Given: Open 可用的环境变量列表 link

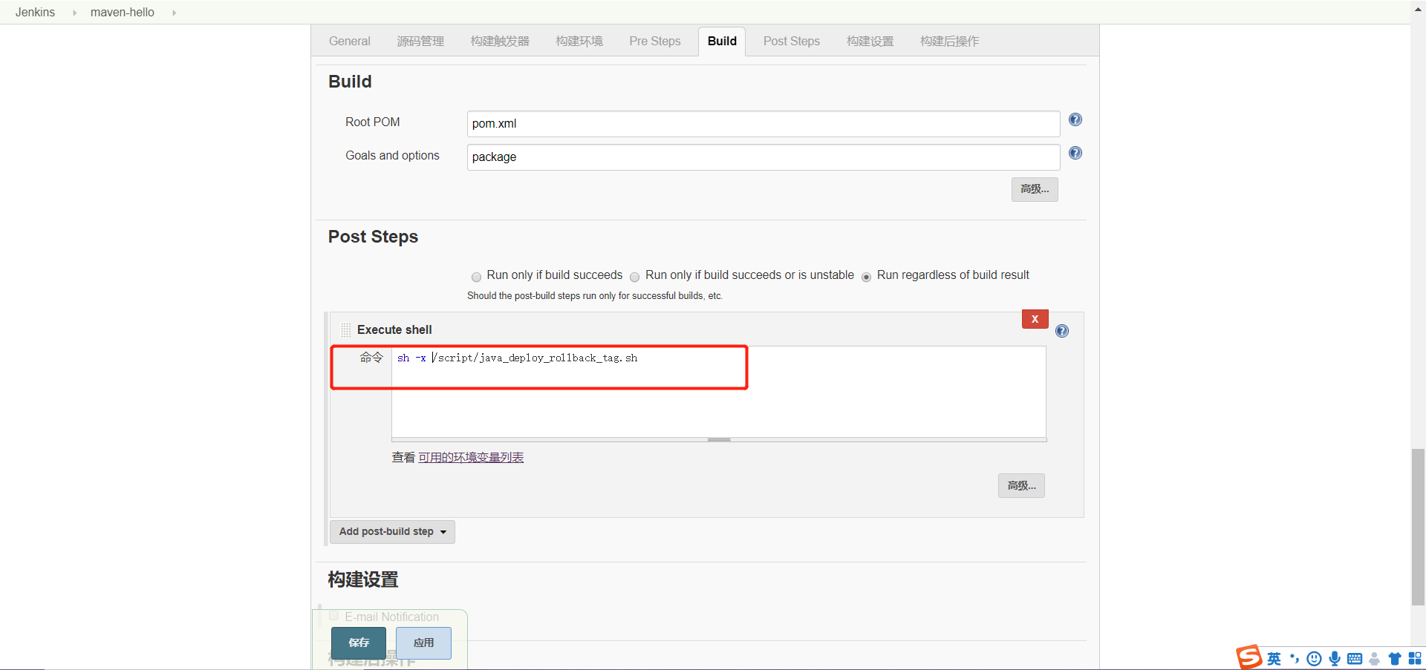Looking at the screenshot, I should 471,458.
